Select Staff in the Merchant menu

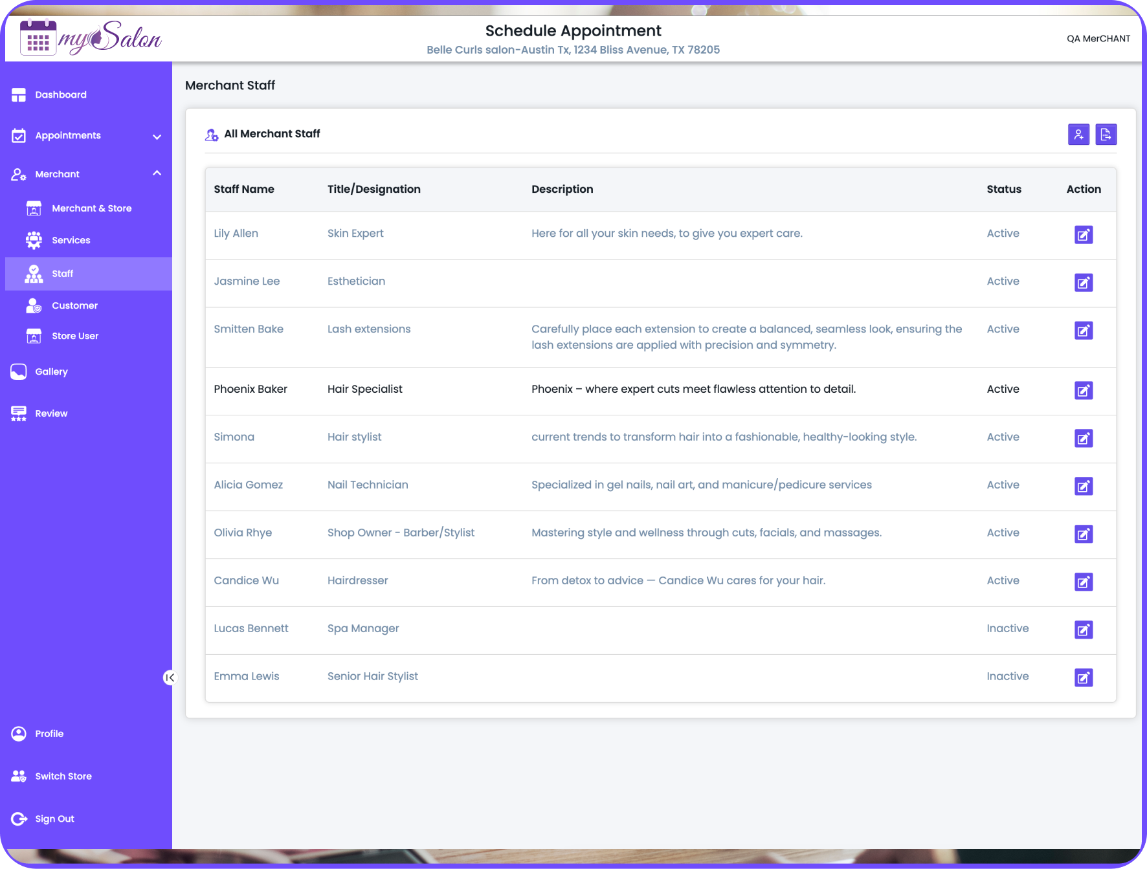(62, 274)
